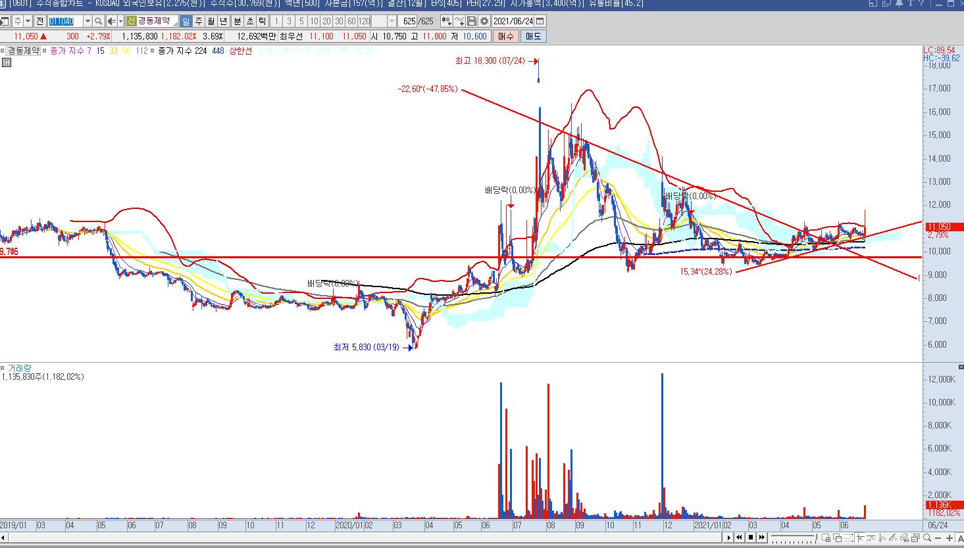The image size is (964, 548).
Task: Click the 종가 지수 224 legend label
Action: (182, 51)
